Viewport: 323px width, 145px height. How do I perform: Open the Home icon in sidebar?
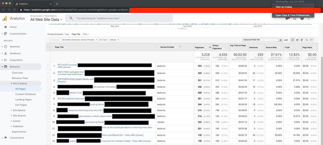pos(5,27)
